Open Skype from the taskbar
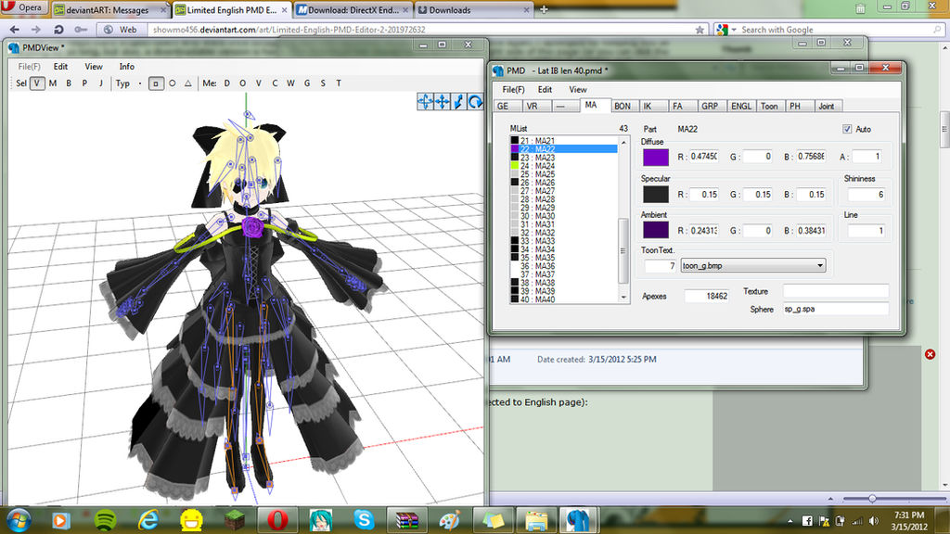The width and height of the screenshot is (950, 534). coord(364,519)
